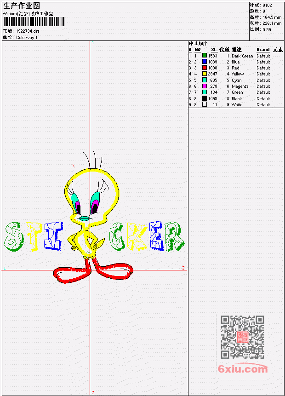
Task: Click the 'Black' color name
Action: [x=237, y=99]
